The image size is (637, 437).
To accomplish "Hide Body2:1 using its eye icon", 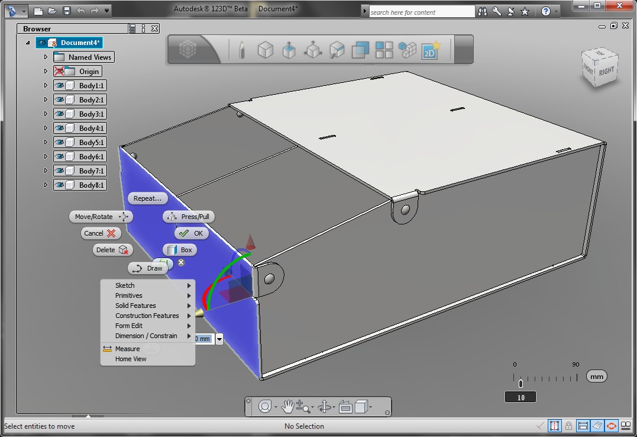I will pyautogui.click(x=59, y=99).
